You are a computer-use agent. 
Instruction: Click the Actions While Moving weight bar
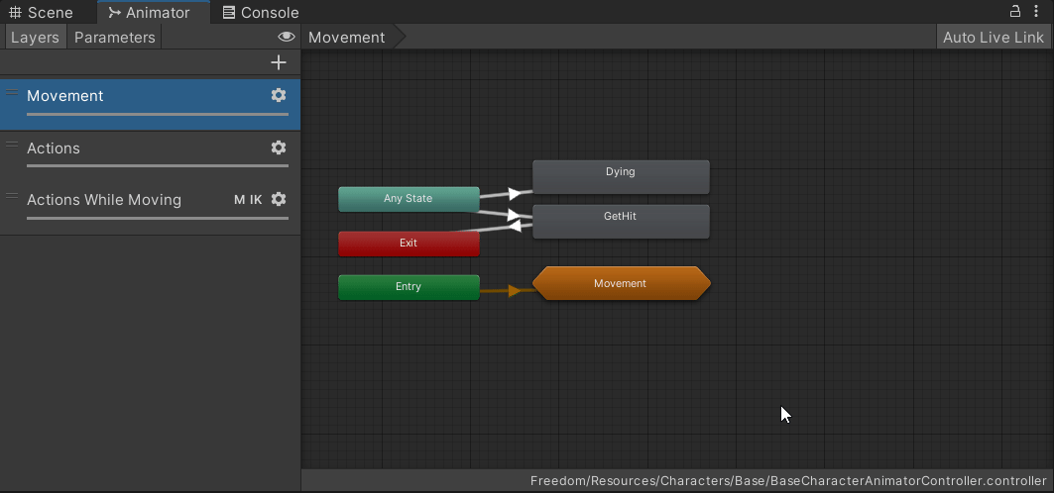click(x=158, y=218)
